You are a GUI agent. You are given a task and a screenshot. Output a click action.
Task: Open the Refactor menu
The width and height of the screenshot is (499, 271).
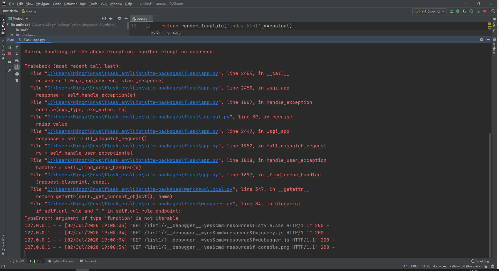pos(70,4)
